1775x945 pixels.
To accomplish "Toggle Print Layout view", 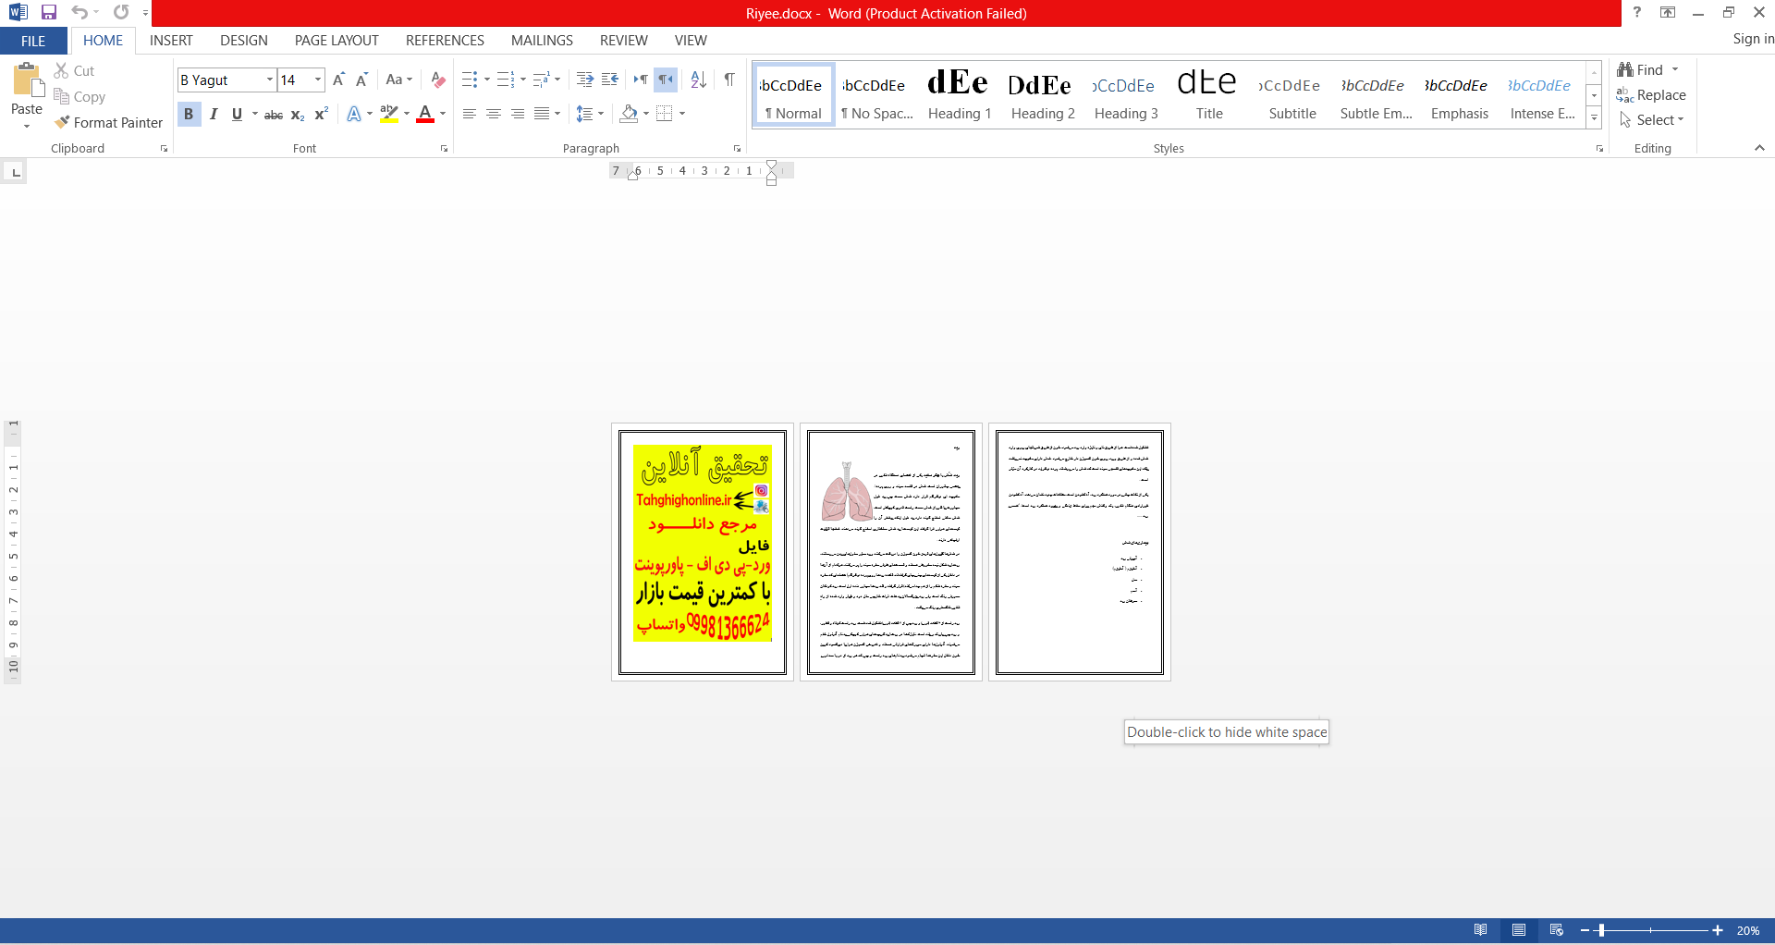I will (1519, 930).
